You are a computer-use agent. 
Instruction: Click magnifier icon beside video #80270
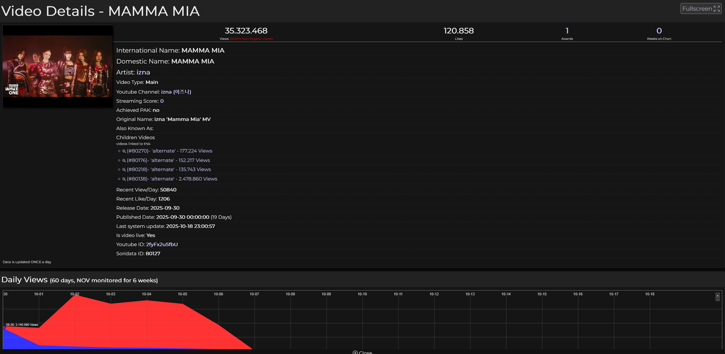coord(124,151)
